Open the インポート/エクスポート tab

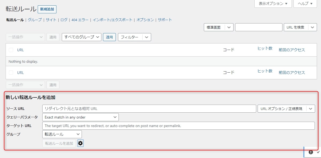pos(113,20)
